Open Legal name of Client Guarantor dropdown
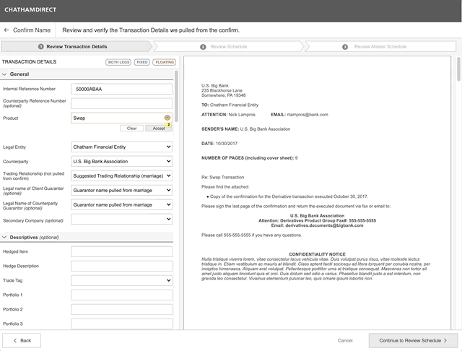This screenshot has width=462, height=351. (x=121, y=190)
